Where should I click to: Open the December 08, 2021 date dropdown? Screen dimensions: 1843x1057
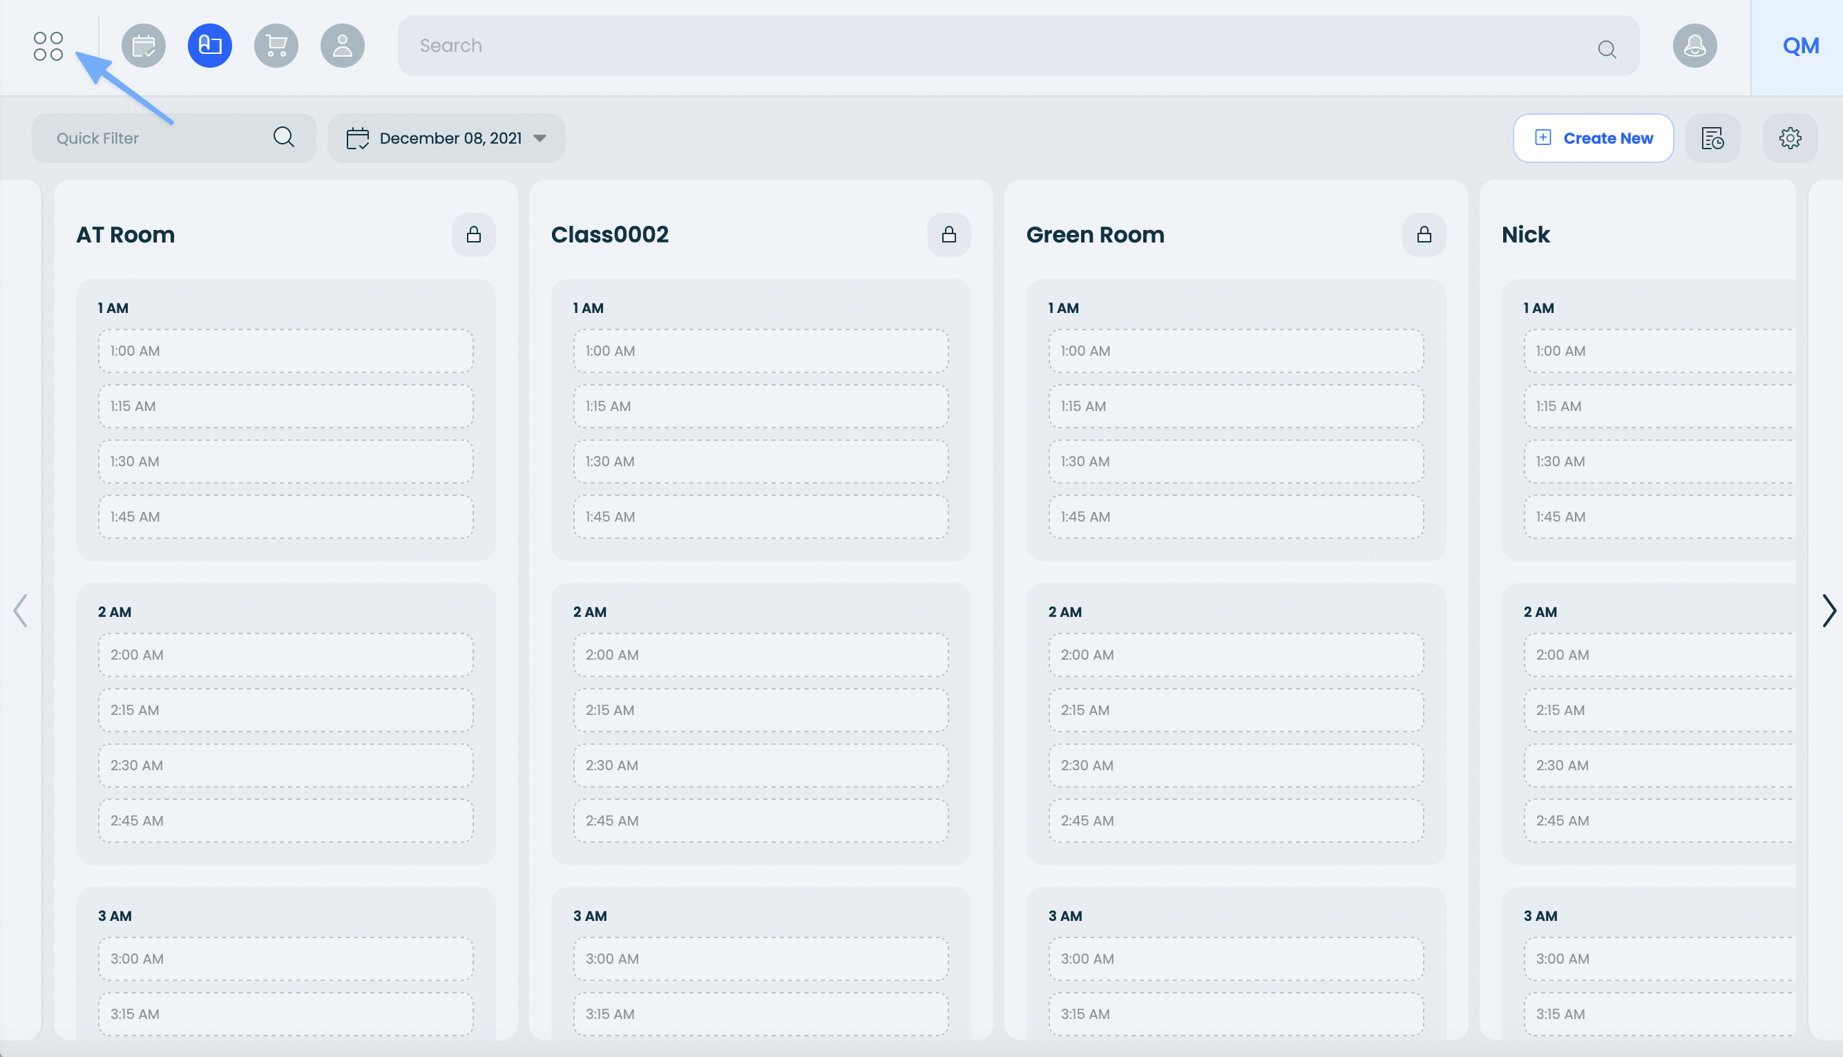(446, 138)
